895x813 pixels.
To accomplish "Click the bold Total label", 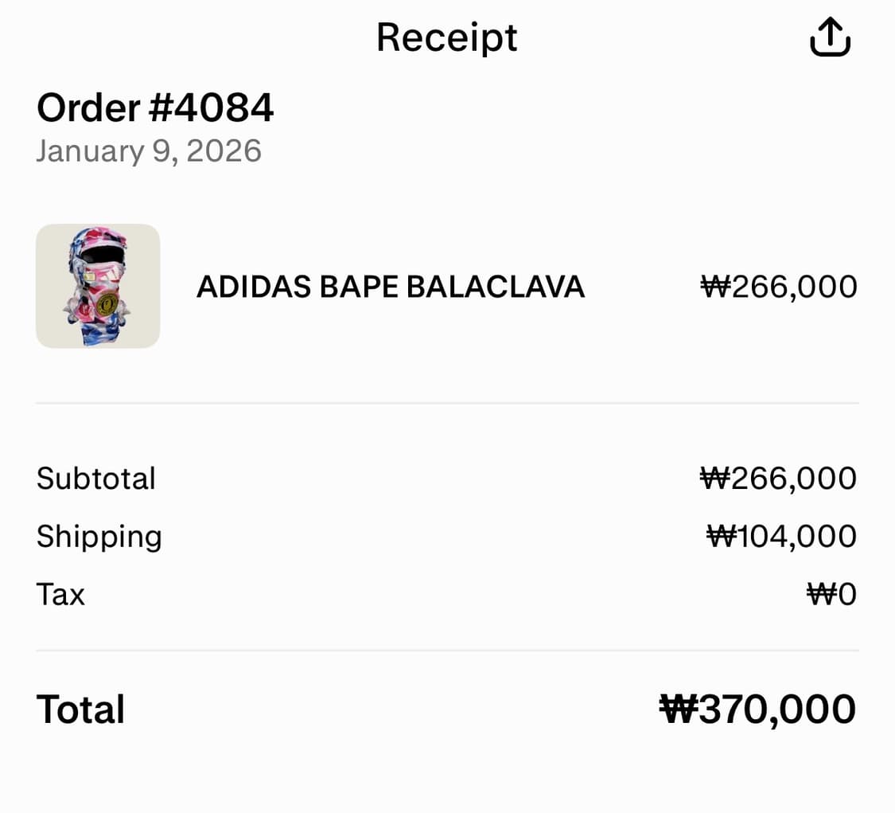I will tap(80, 709).
